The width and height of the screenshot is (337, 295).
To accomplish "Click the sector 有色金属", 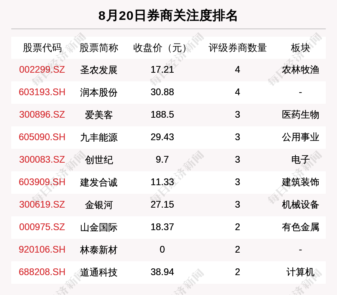I will click(x=300, y=227).
